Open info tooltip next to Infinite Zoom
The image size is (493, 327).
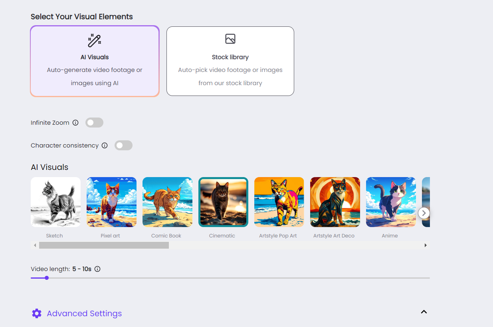tap(75, 123)
